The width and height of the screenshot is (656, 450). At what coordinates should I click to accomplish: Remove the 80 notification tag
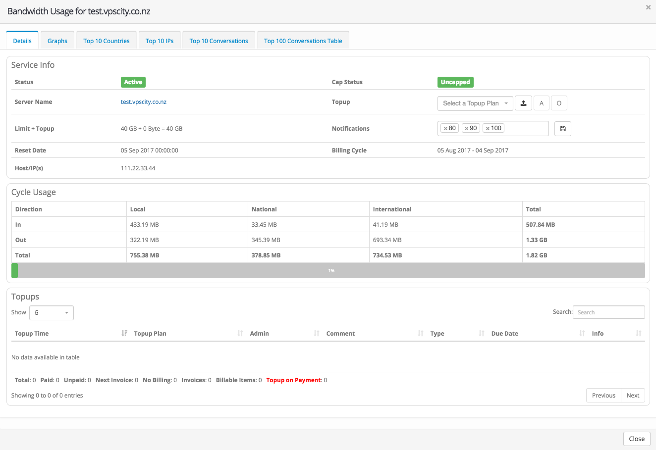click(x=445, y=128)
